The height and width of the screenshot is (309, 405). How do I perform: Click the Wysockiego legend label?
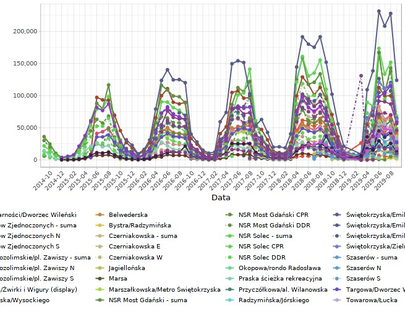(x=25, y=300)
